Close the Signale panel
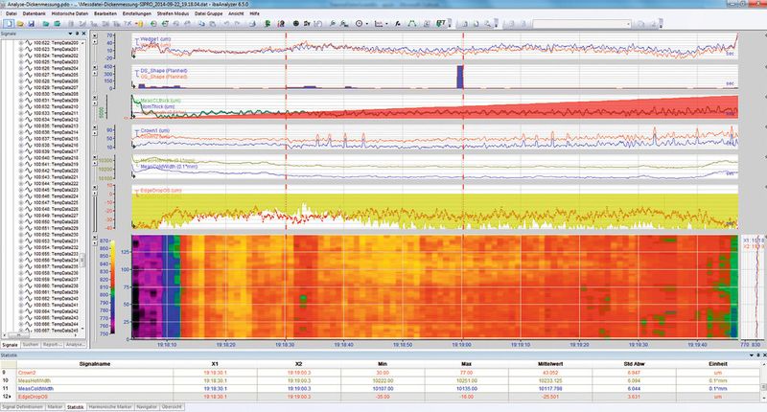767x412 pixels. point(83,34)
